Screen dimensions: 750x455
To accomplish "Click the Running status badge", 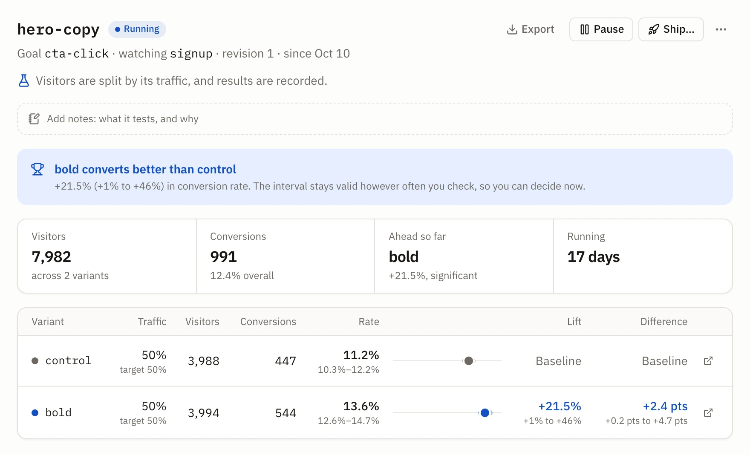I will tap(137, 29).
